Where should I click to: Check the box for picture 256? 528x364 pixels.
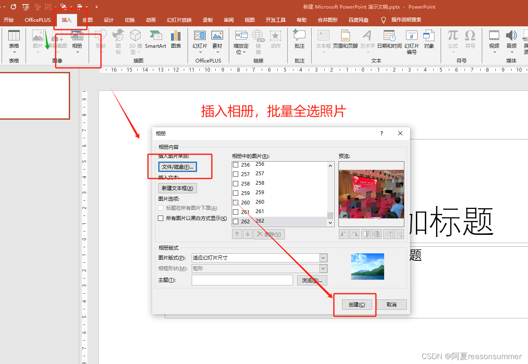[236, 165]
